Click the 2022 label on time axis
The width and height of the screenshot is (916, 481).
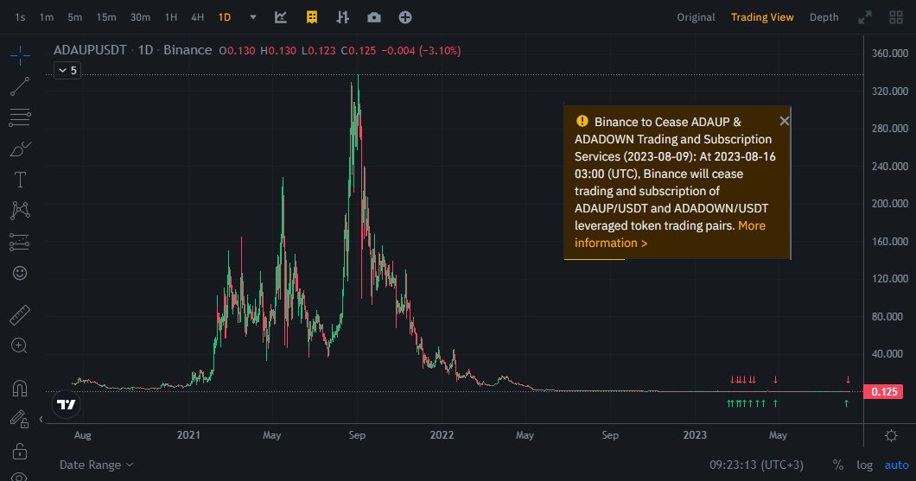(442, 435)
